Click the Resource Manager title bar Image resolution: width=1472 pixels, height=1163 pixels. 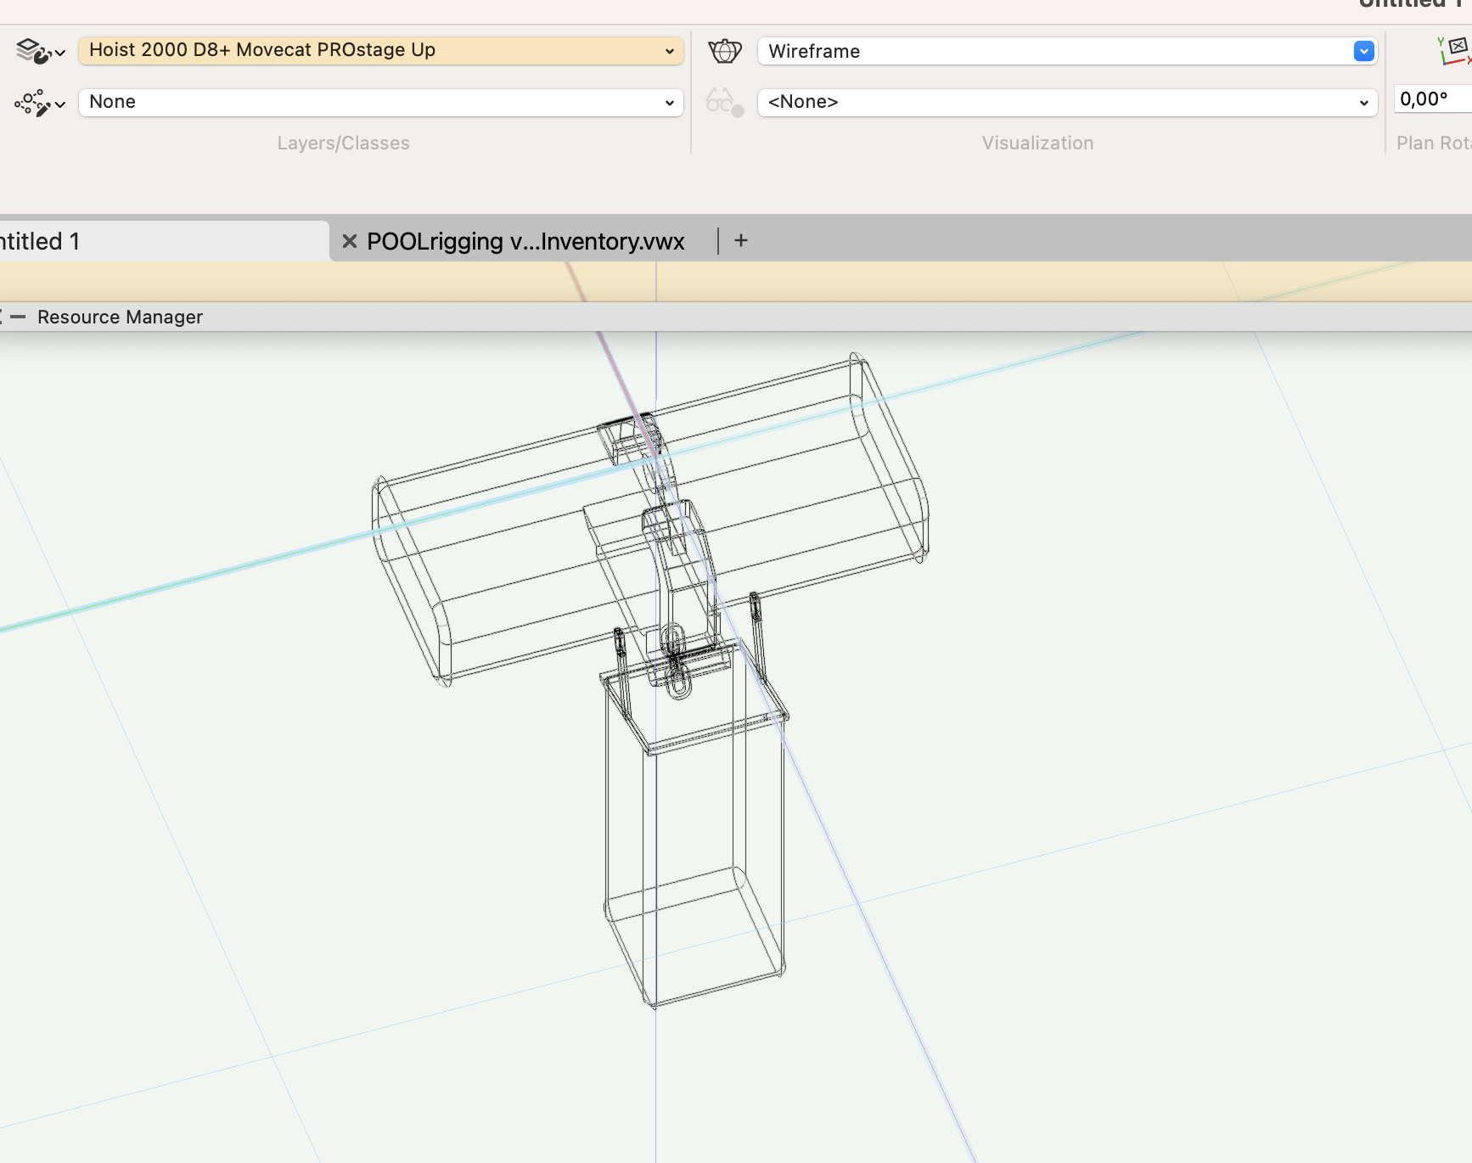click(120, 317)
